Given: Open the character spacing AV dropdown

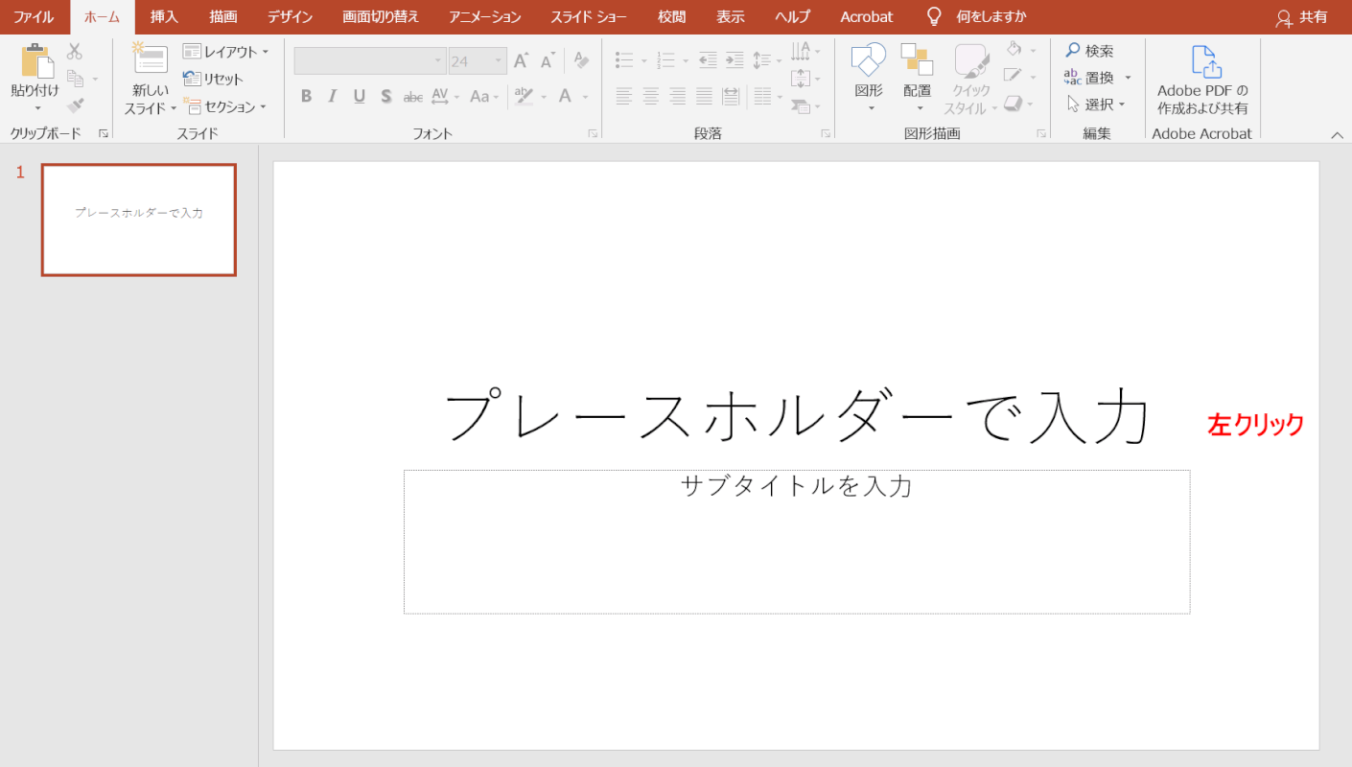Looking at the screenshot, I should [445, 96].
